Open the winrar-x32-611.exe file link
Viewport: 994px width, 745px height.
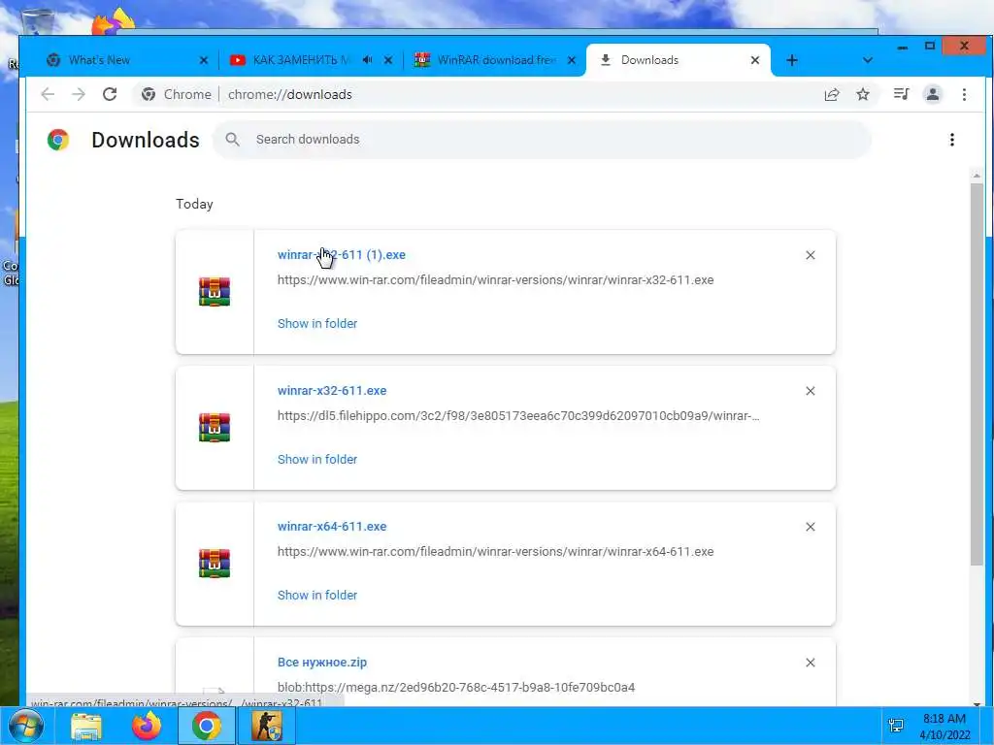click(x=332, y=390)
